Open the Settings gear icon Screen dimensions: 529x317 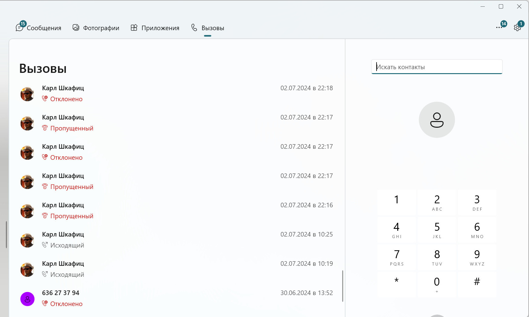[x=517, y=28]
